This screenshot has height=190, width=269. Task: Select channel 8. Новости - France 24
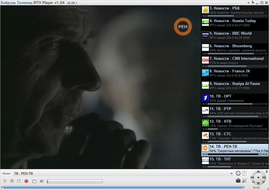point(235,75)
